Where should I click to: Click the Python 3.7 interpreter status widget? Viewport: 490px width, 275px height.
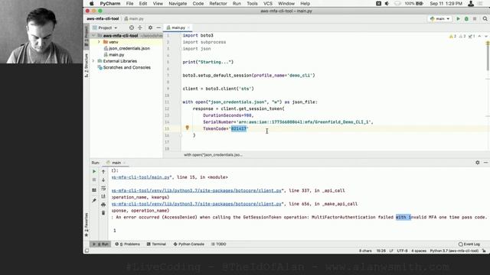pyautogui.click(x=454, y=251)
